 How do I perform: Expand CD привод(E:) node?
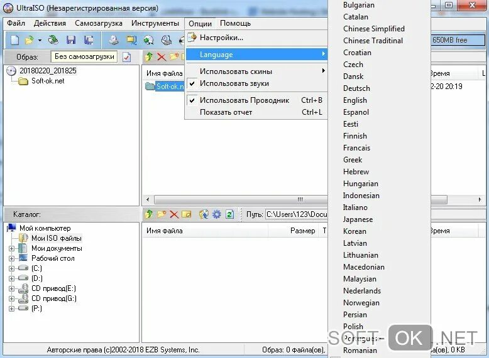[11, 288]
